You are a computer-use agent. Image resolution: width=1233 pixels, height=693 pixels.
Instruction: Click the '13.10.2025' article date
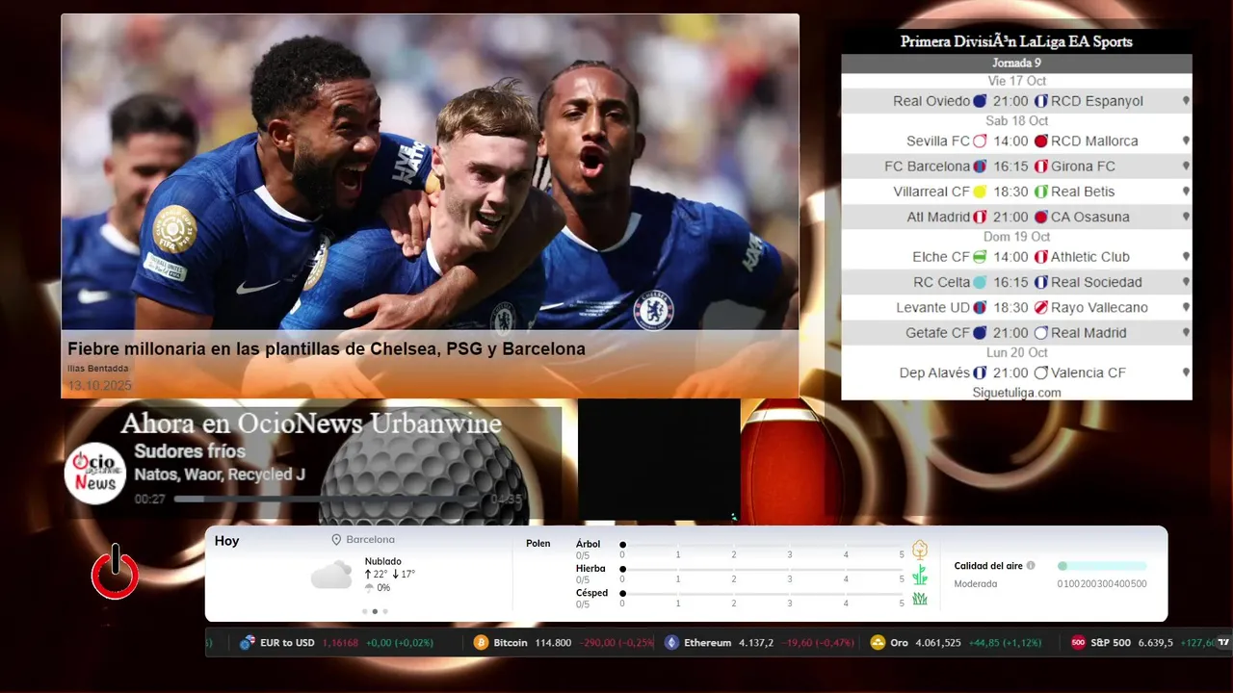99,386
